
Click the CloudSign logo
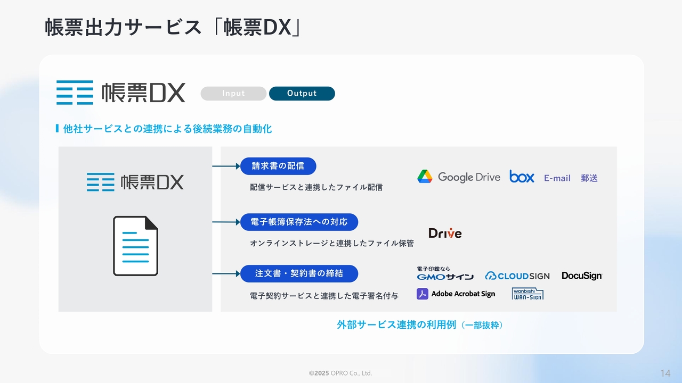tap(517, 276)
